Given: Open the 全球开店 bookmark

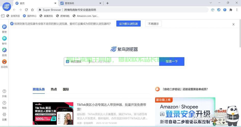Looking at the screenshot, I should point(13,16).
